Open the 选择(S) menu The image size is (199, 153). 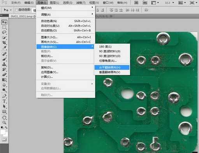click(x=67, y=3)
